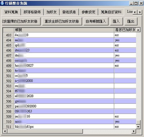Go to the 參數設定 tab
This screenshot has height=137, width=144.
88,12
